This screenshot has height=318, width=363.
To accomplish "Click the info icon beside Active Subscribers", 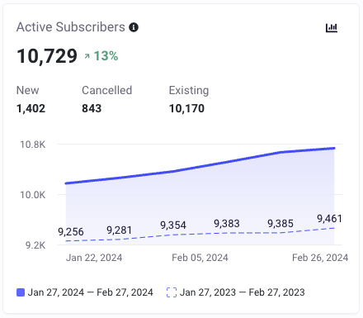I will [x=134, y=27].
